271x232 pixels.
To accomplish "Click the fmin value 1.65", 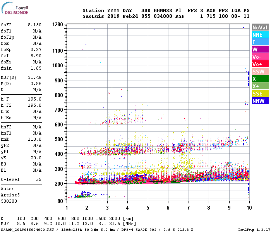I will click(x=36, y=68).
